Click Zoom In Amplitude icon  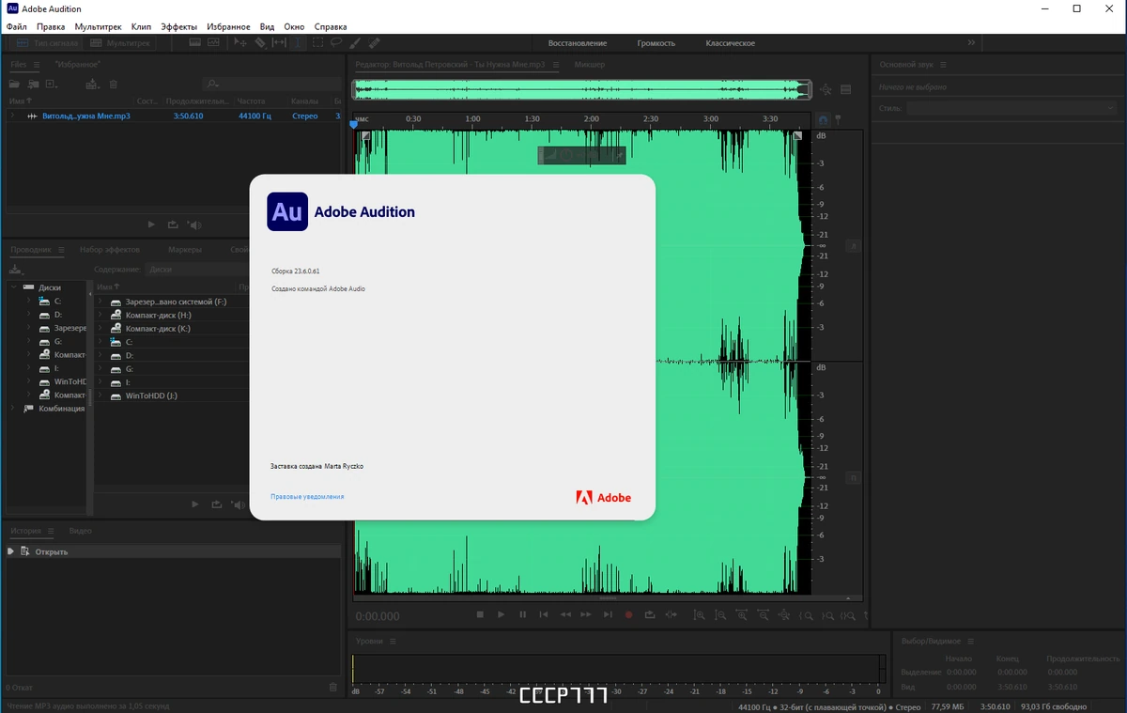(699, 614)
